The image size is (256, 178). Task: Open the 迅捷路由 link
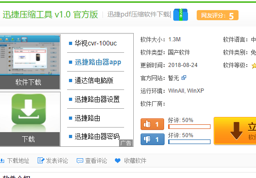[87, 118]
